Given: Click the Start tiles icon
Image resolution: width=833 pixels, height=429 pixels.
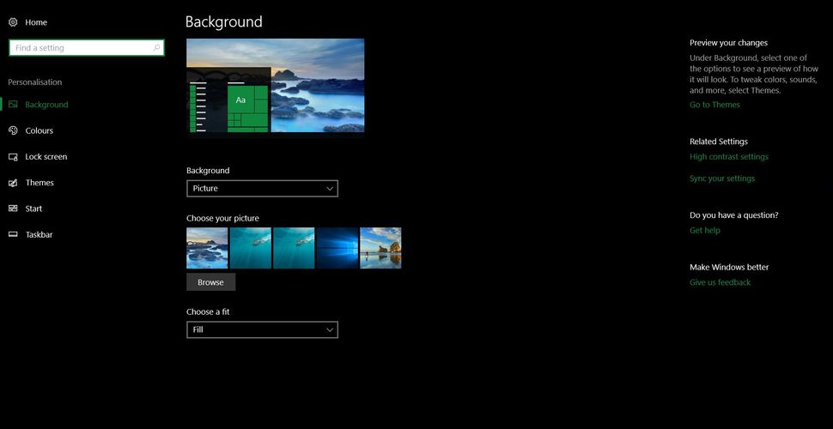Looking at the screenshot, I should 13,208.
